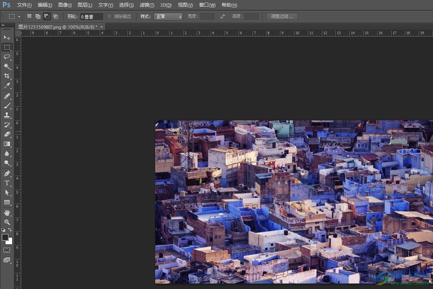Enable the anti-alias (消除锯齿) checkbox
The image size is (433, 289).
click(109, 17)
